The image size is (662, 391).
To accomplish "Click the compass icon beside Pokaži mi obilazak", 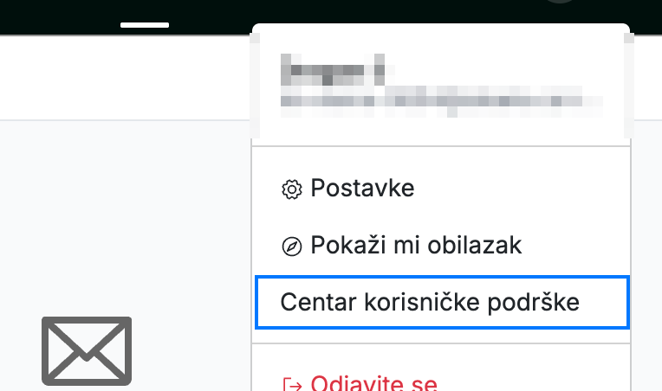I will 292,247.
